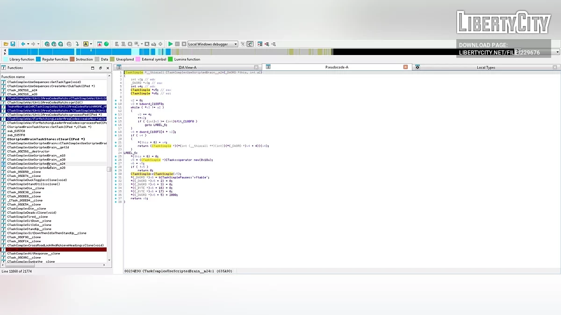Click the green circle toolbar icon

107,44
